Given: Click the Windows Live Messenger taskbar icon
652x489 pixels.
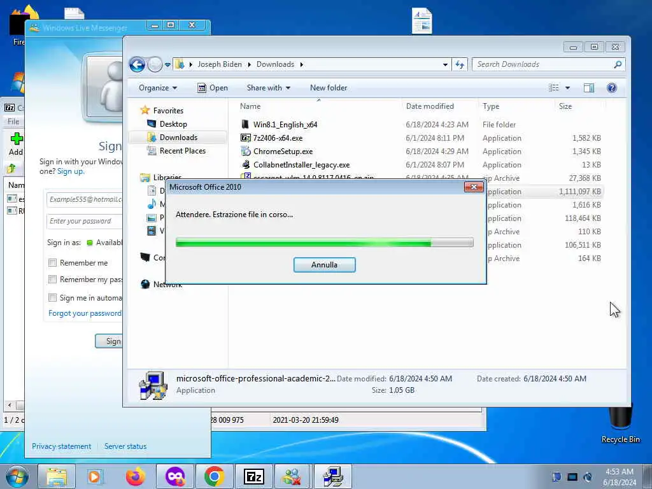Looking at the screenshot, I should point(293,476).
